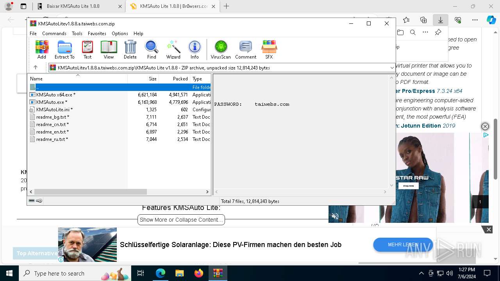Screen dimensions: 500x281
Task: Open the Options menu
Action: click(x=120, y=34)
